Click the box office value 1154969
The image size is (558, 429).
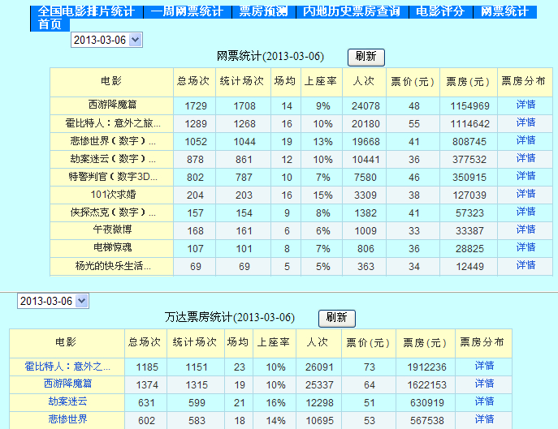tap(469, 106)
